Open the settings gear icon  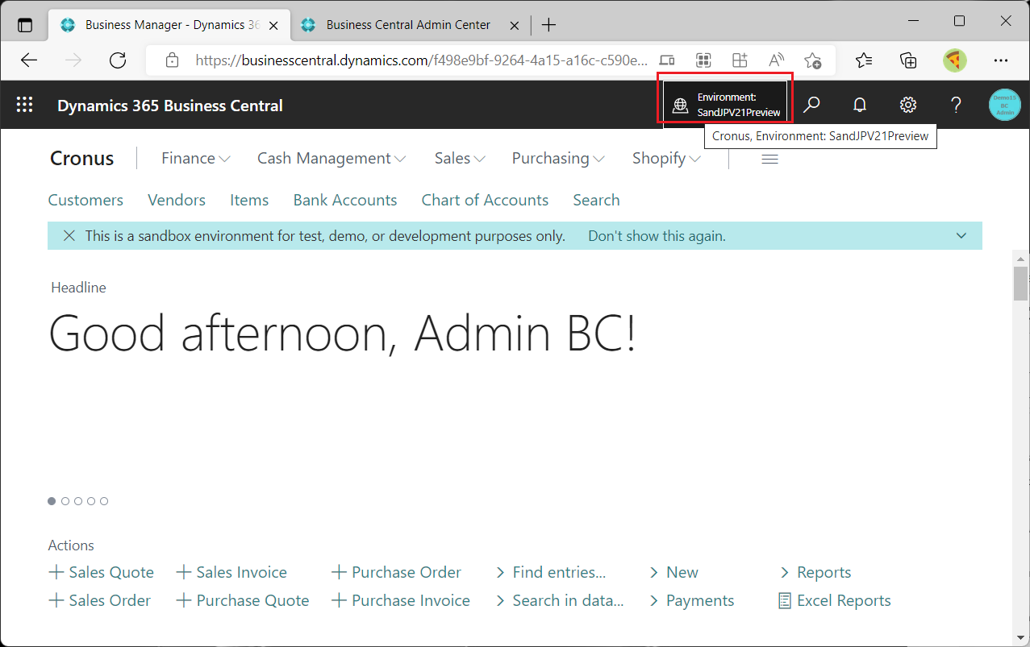908,105
